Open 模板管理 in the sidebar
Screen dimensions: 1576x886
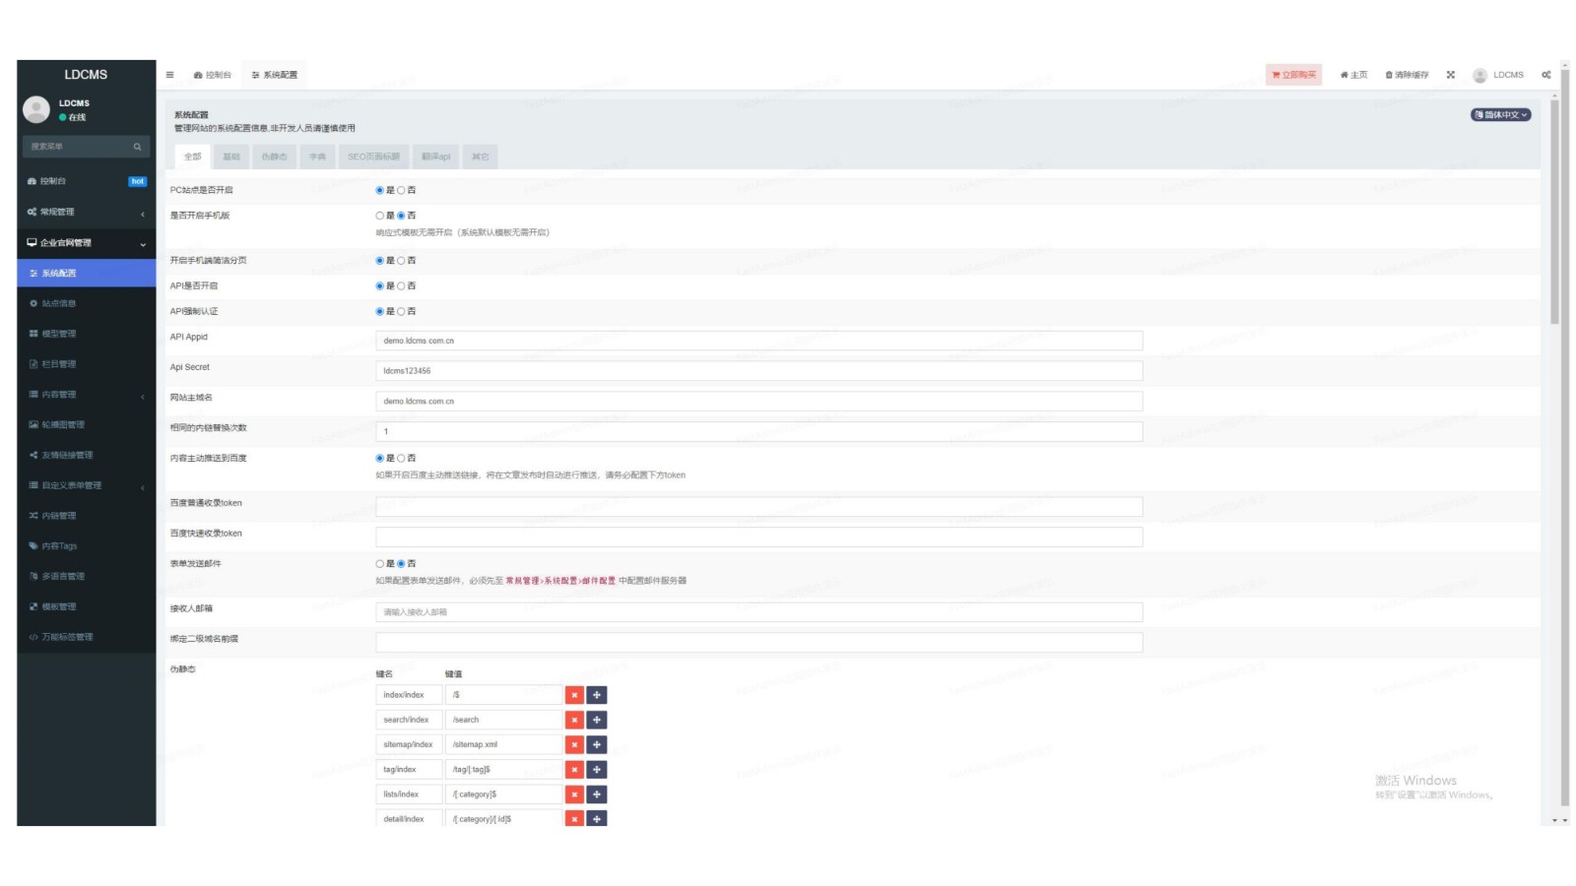(87, 606)
